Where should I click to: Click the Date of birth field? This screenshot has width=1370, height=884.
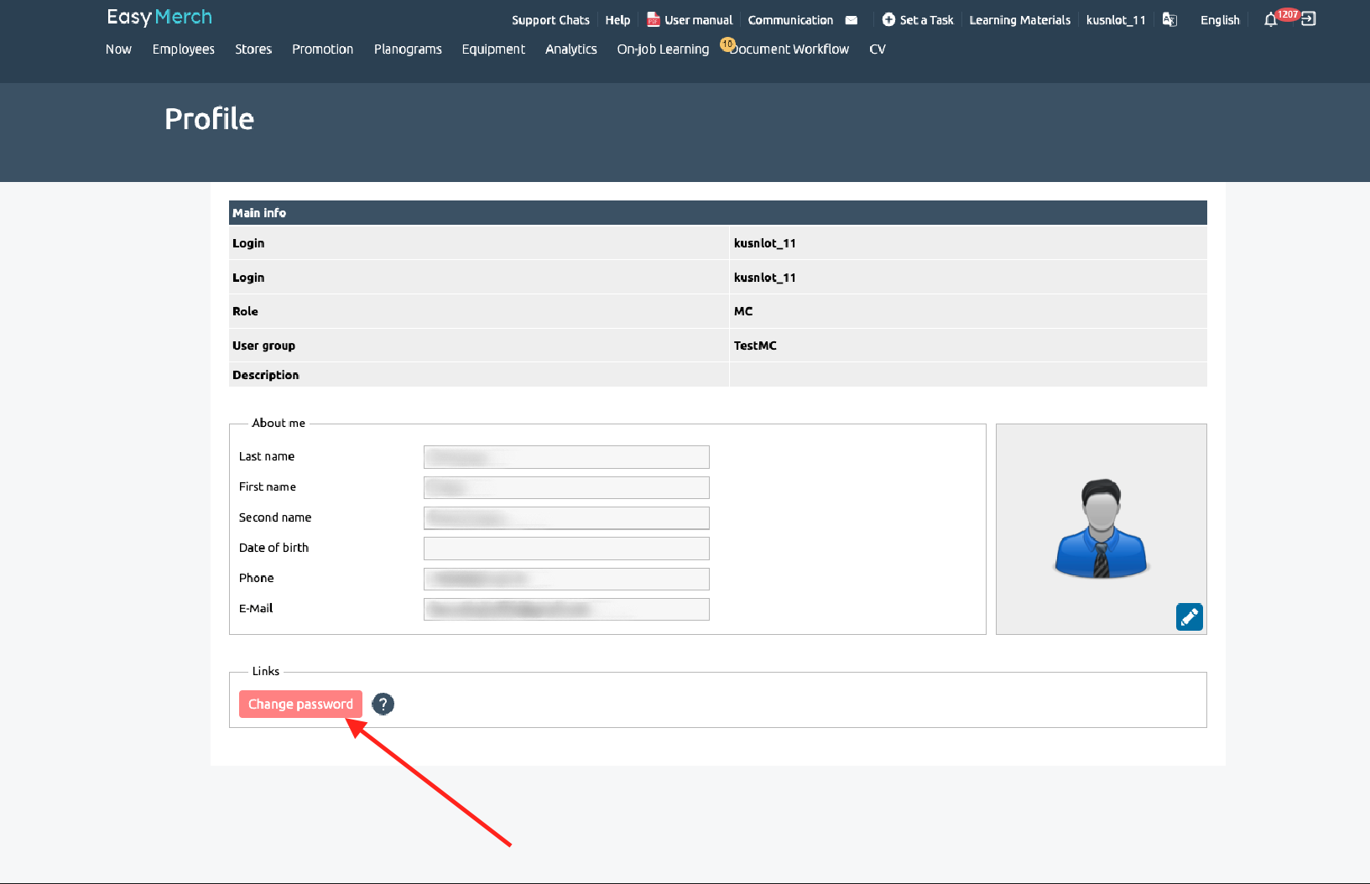[566, 549]
